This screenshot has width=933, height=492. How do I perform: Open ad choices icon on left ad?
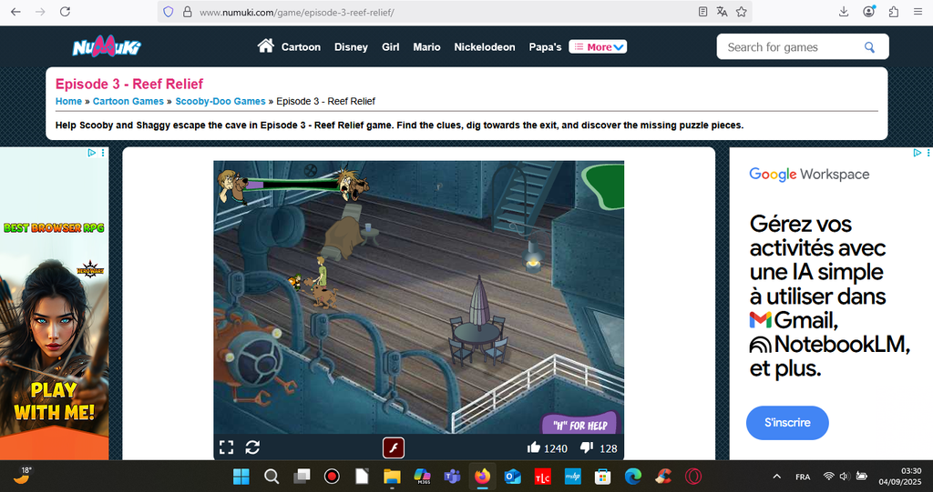pos(92,153)
